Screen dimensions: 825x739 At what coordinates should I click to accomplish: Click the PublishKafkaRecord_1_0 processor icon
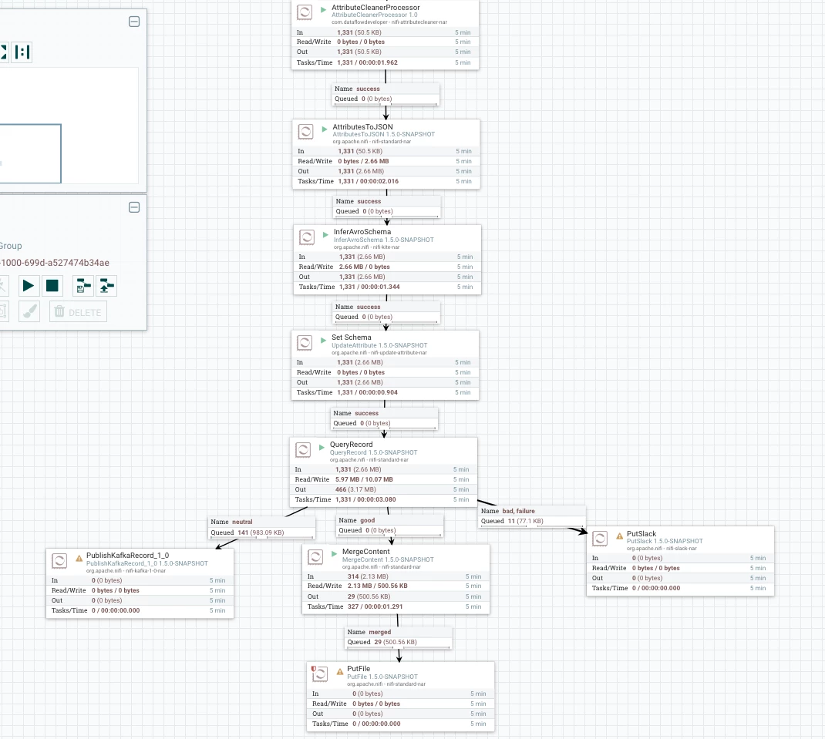pos(59,561)
